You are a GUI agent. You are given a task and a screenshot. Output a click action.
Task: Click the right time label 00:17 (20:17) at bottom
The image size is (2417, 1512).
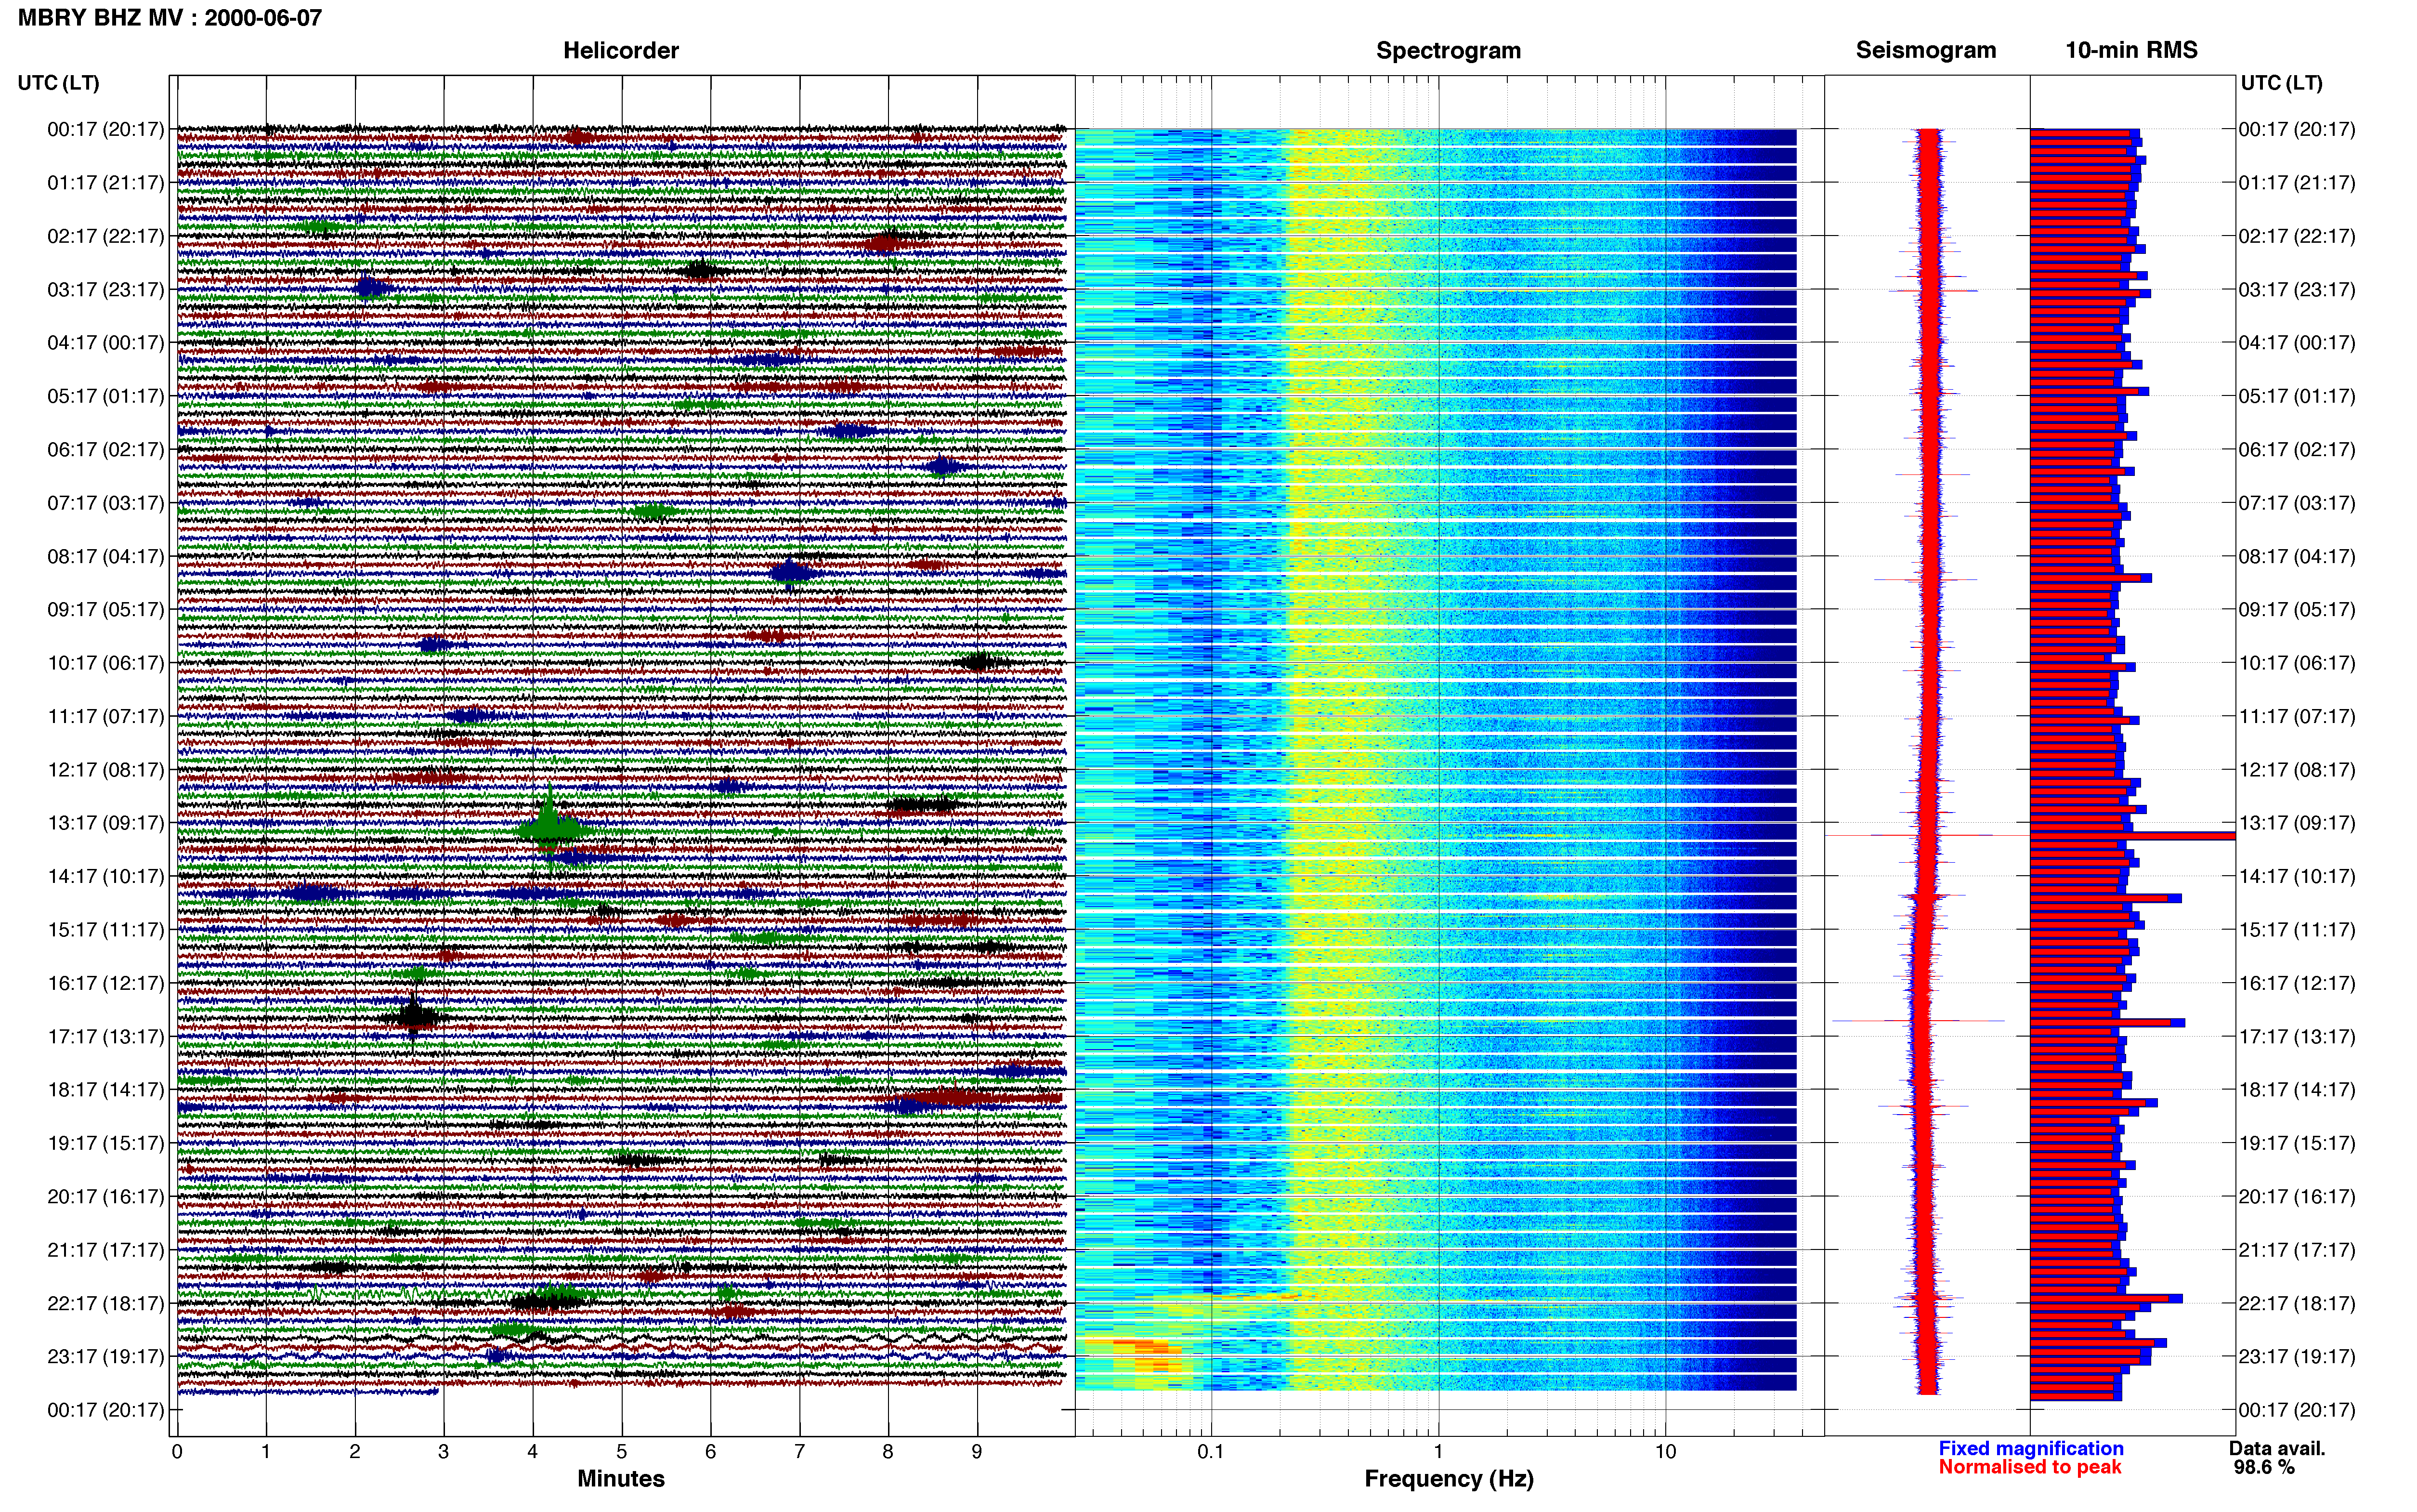2297,1410
